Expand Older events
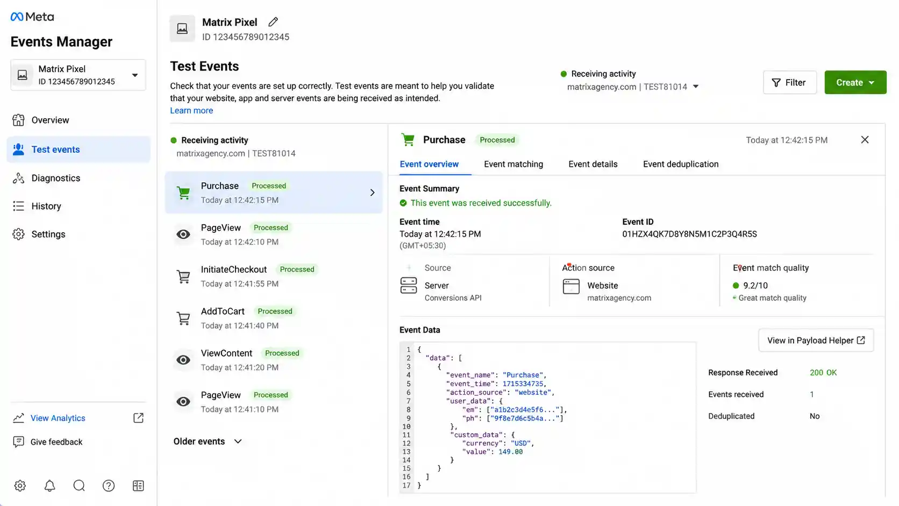 208,441
